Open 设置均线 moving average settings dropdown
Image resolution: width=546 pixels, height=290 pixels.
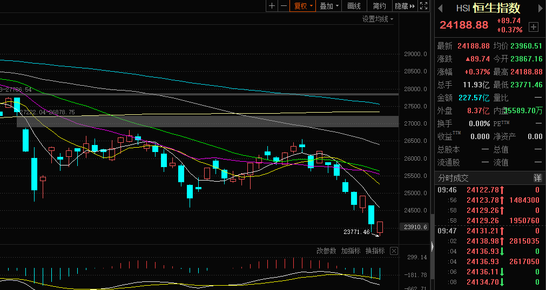coord(378,19)
